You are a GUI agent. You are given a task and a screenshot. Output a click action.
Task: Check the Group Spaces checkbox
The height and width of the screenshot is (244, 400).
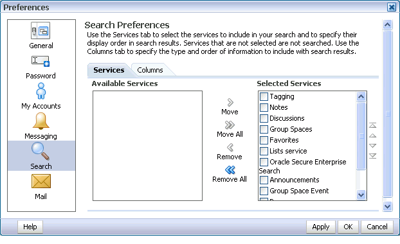click(264, 130)
